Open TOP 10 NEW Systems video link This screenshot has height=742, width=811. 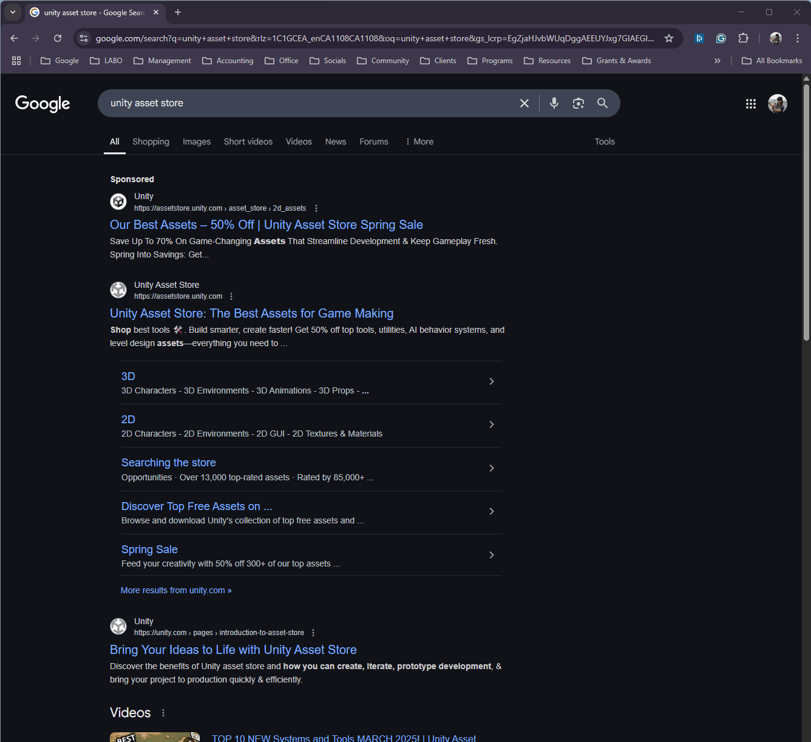pyautogui.click(x=344, y=738)
